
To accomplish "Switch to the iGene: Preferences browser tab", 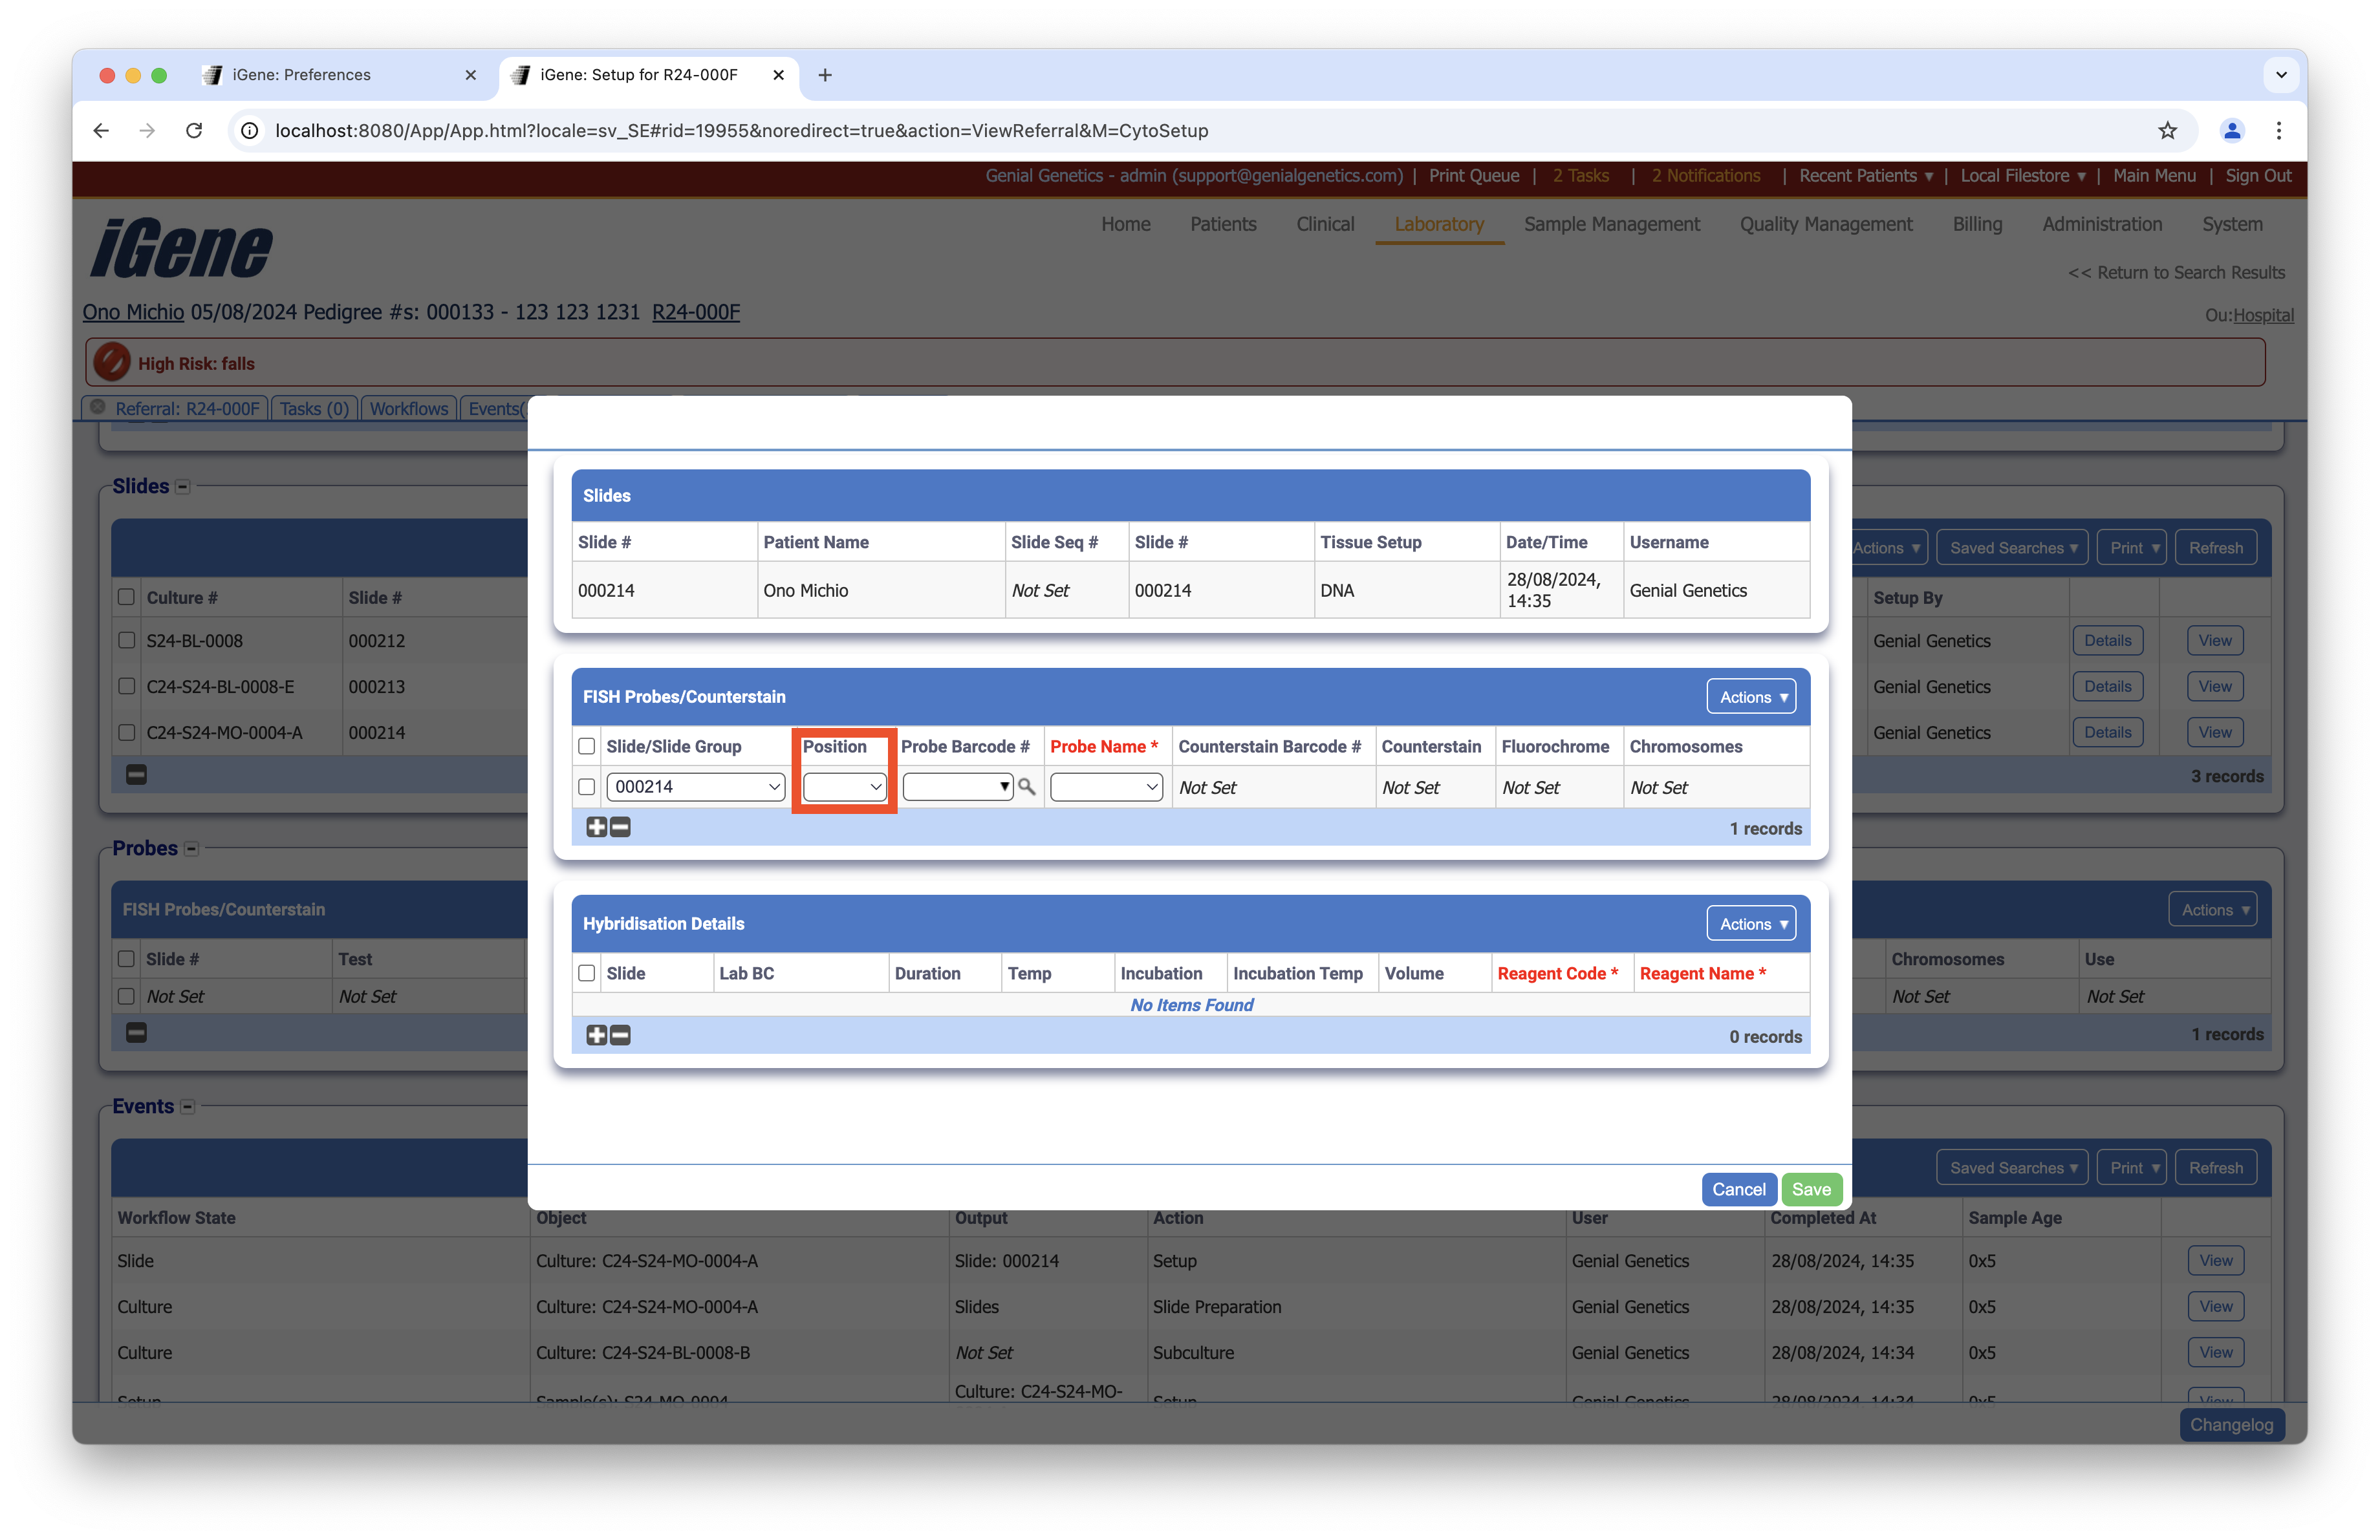I will [x=302, y=75].
